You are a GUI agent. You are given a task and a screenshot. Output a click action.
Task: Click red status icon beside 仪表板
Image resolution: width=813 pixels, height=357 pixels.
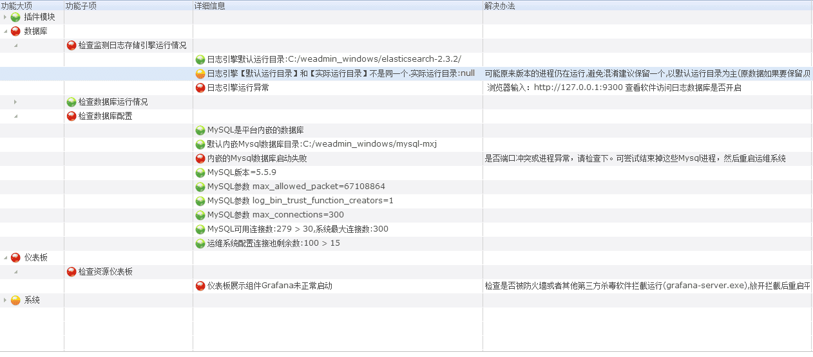coord(15,258)
